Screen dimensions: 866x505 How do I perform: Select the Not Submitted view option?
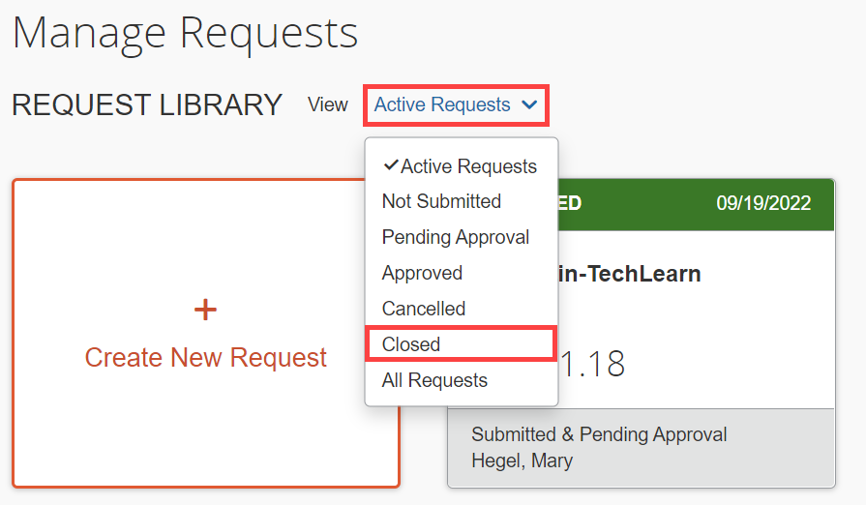pyautogui.click(x=441, y=201)
